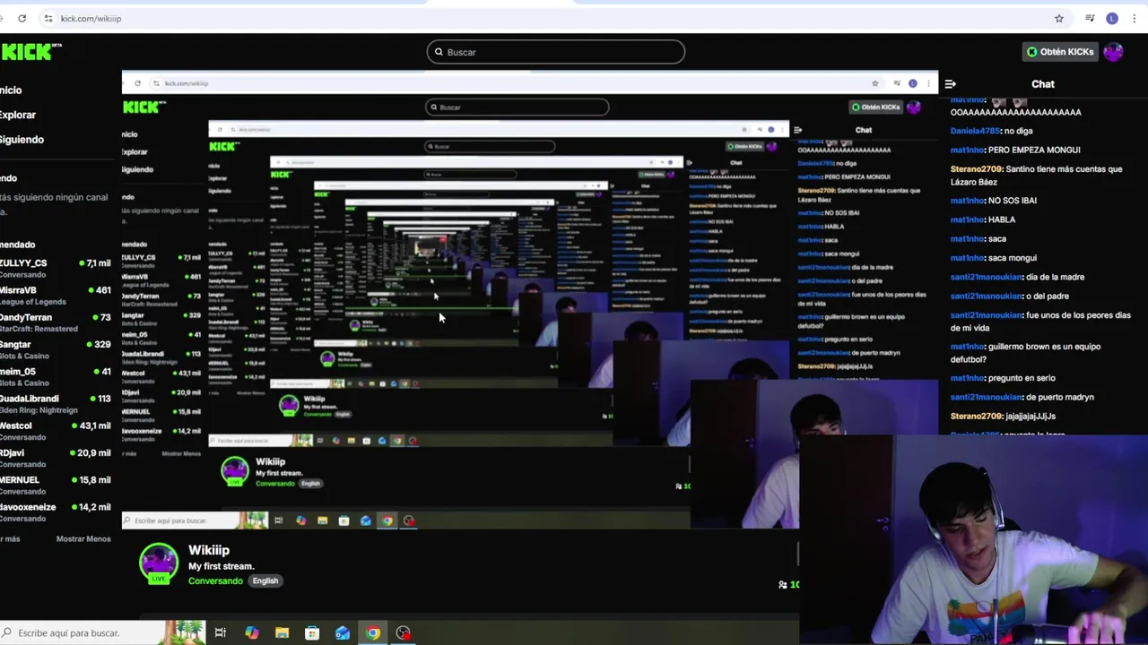Open davooxeneize recommended channel

pyautogui.click(x=56, y=512)
